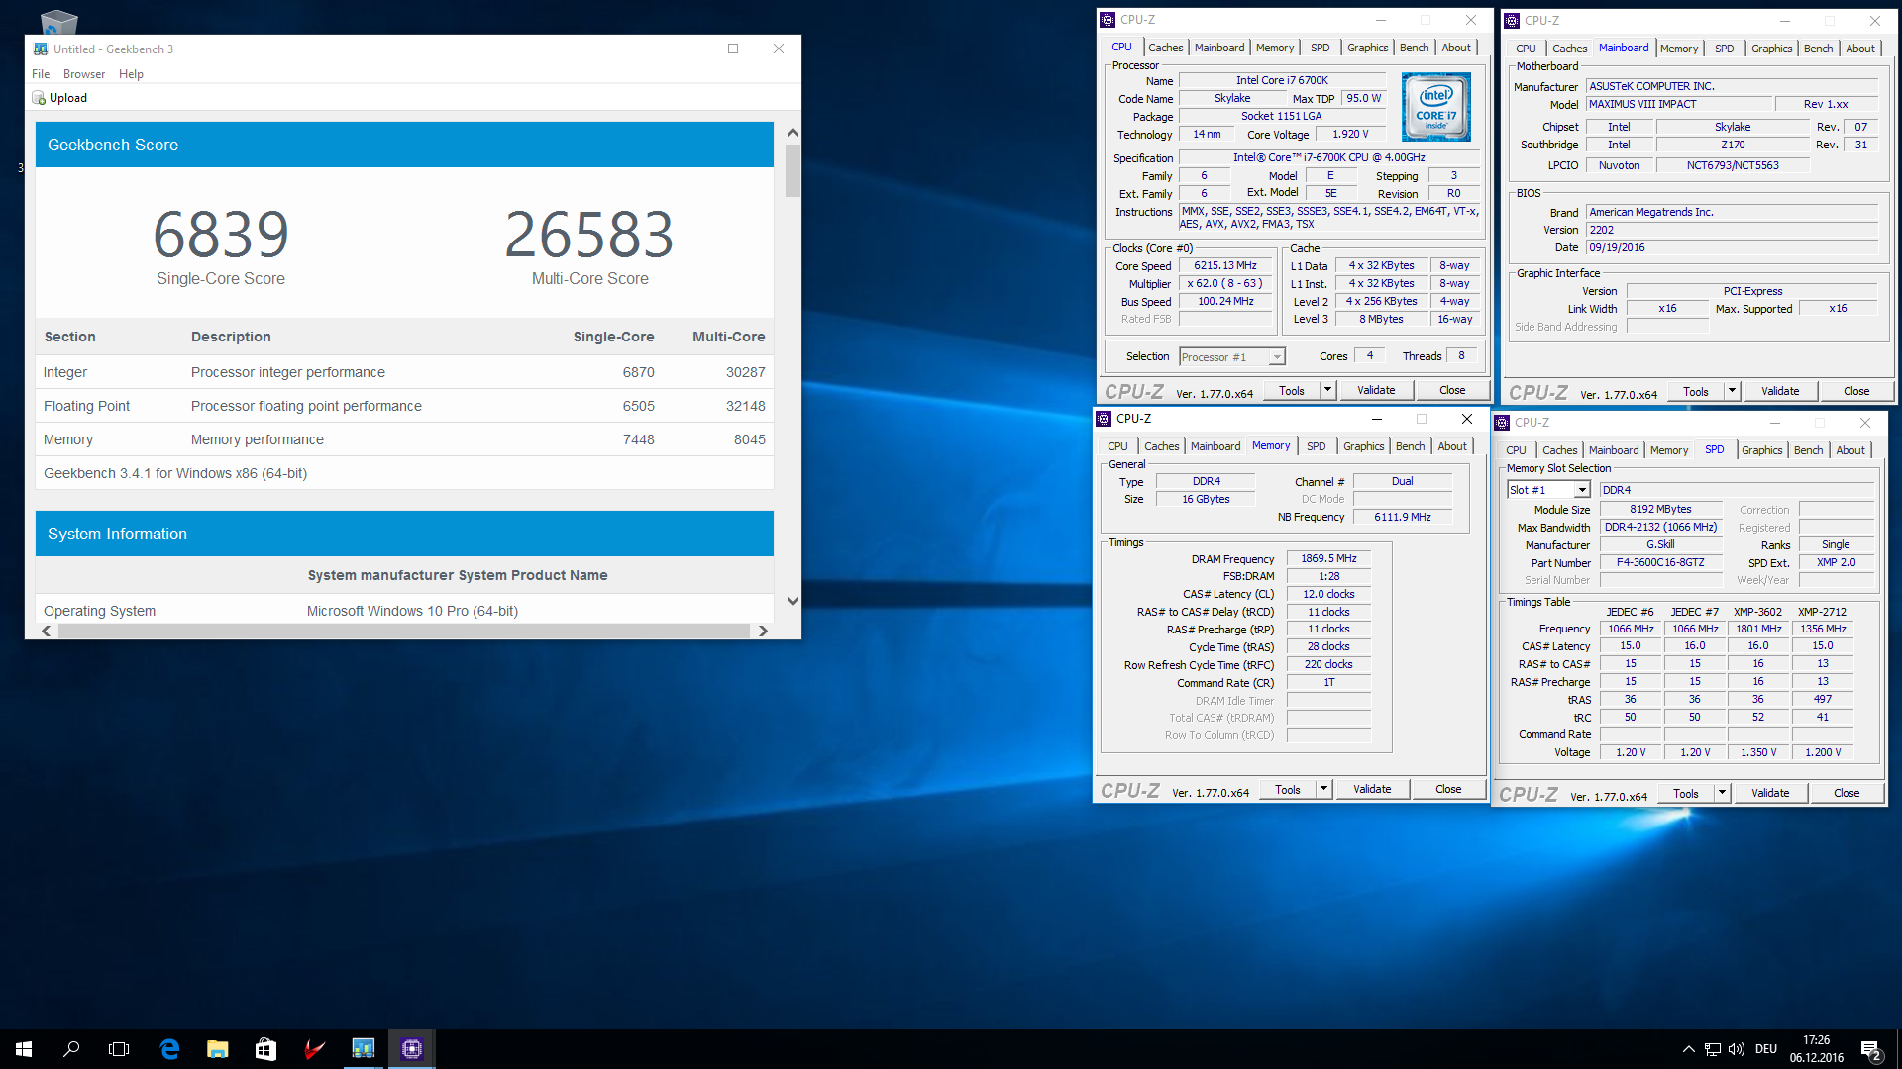1902x1069 pixels.
Task: Click Validate in Memory window
Action: (x=1371, y=789)
